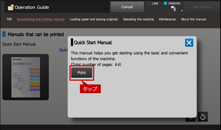Click the 'Quick Start Manual' list label
This screenshot has height=130, width=221.
(19, 44)
